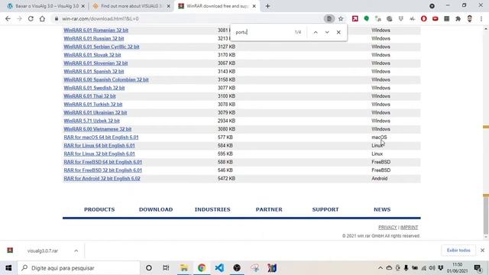
Task: Click the address bar URL
Action: click(100, 18)
